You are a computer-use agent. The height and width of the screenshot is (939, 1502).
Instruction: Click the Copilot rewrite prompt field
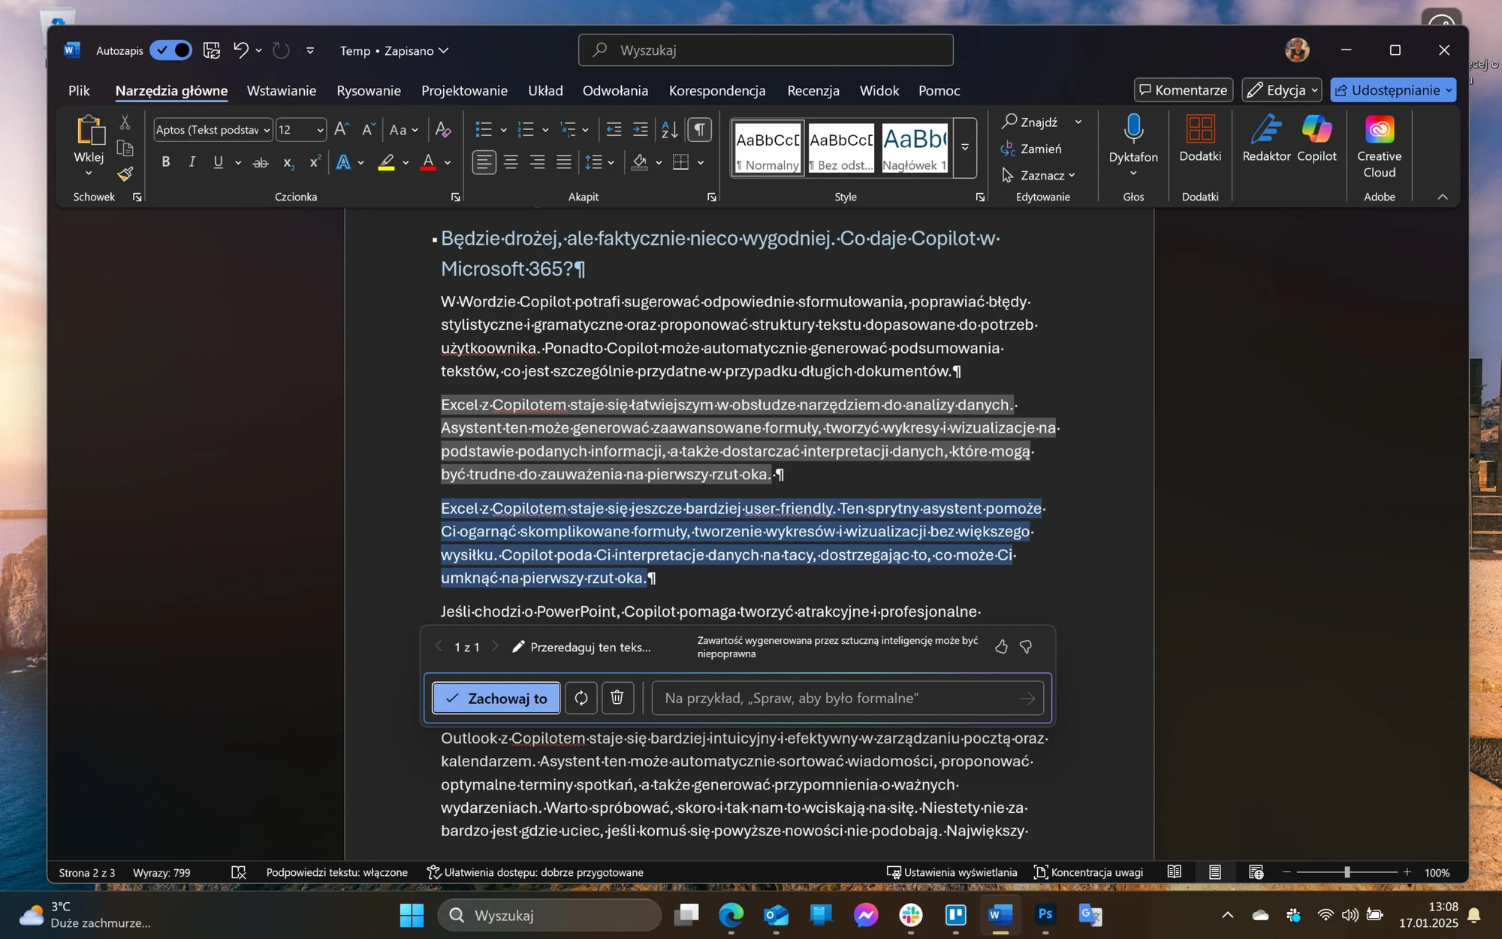pos(847,698)
